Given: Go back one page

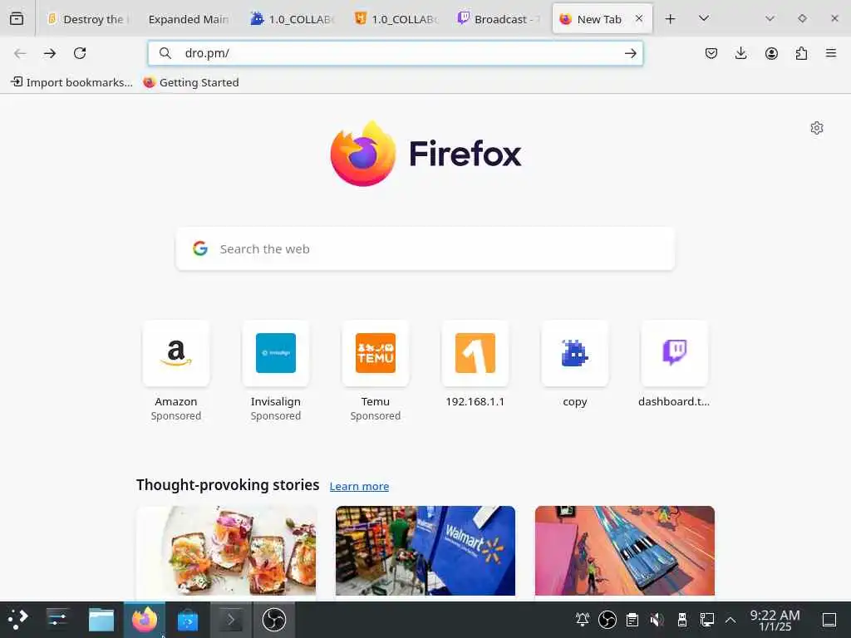Looking at the screenshot, I should [x=20, y=53].
